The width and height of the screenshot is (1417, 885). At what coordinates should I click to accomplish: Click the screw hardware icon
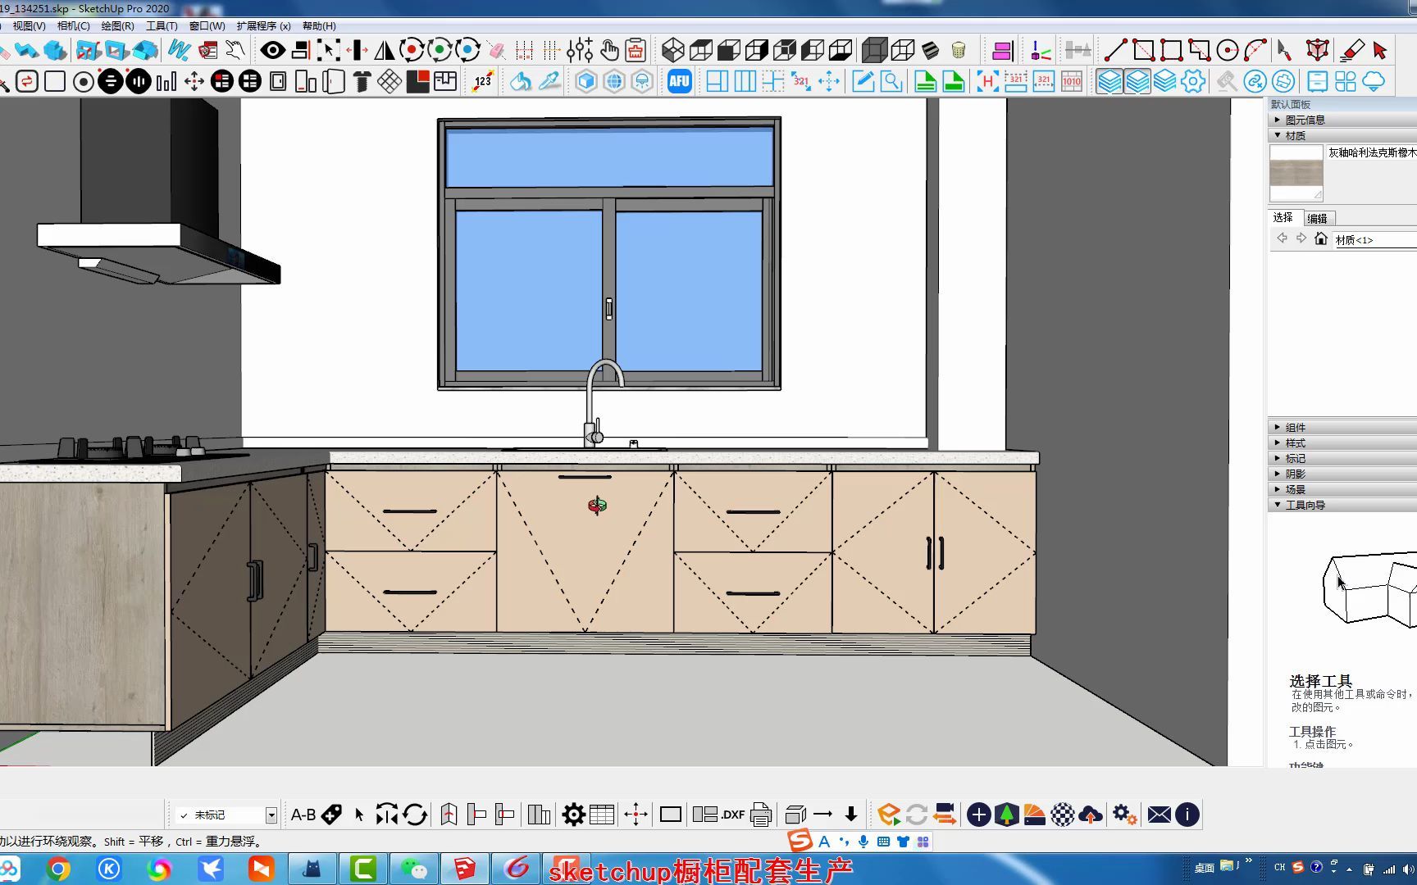(361, 81)
